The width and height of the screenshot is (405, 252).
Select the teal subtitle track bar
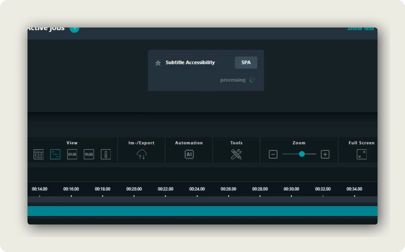pos(202,211)
